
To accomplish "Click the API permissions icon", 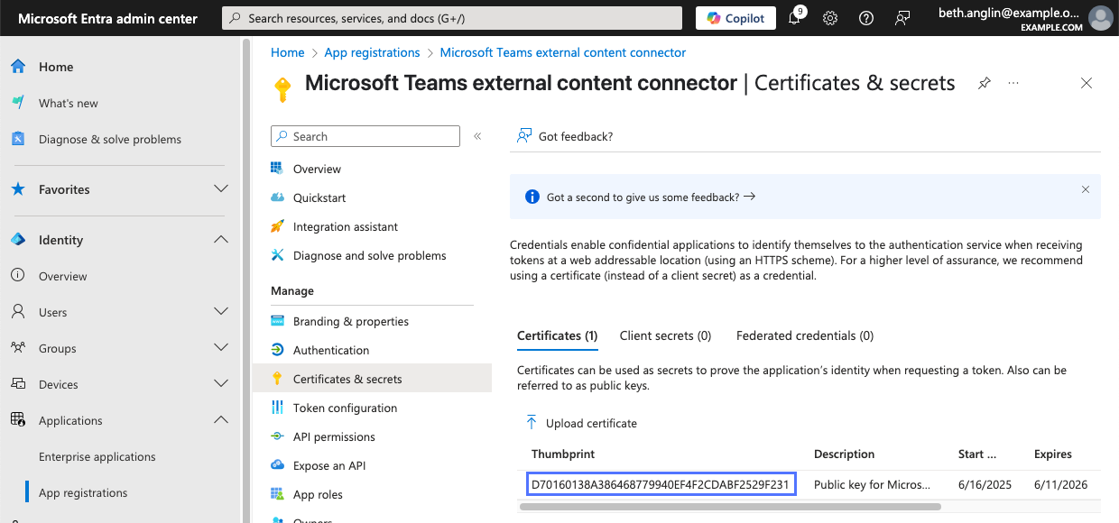I will click(277, 436).
